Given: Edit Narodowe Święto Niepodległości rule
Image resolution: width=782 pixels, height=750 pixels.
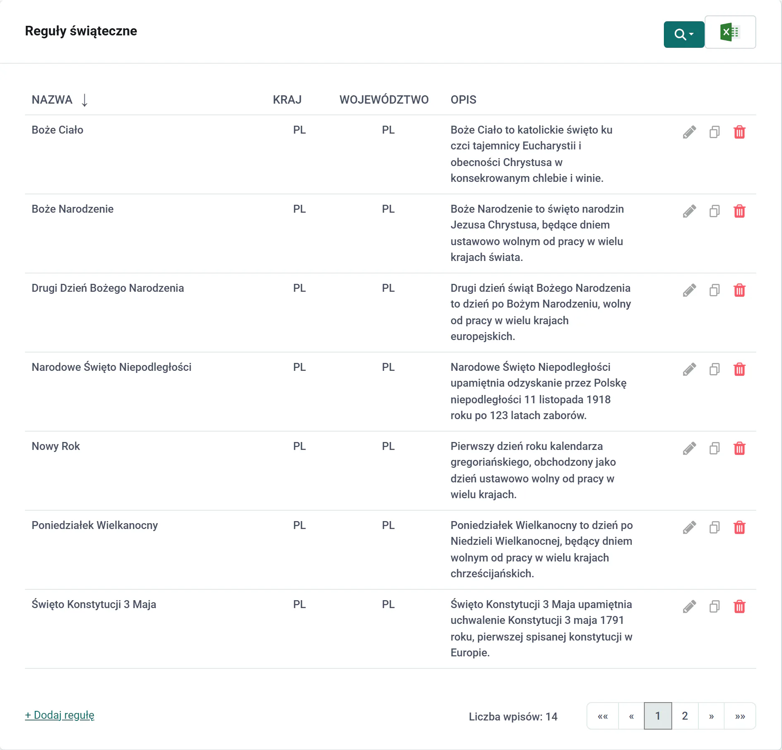Looking at the screenshot, I should [689, 369].
